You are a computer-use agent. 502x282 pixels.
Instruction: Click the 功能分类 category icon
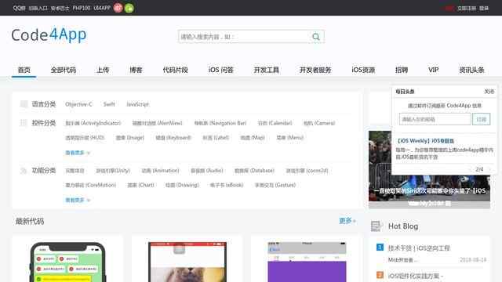(24, 171)
